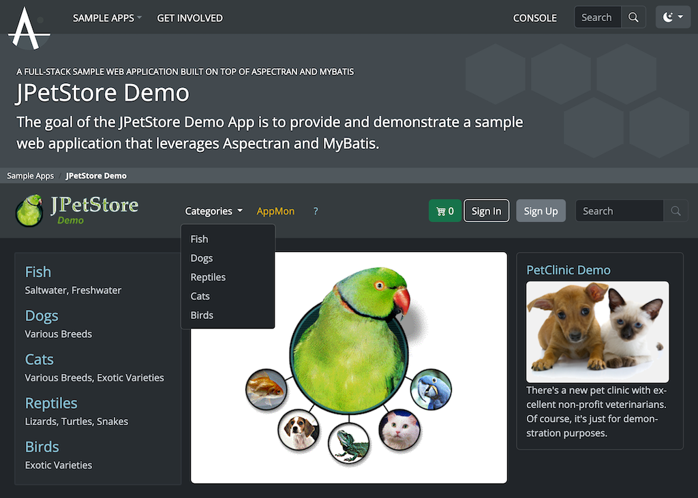This screenshot has height=498, width=698.
Task: Focus the JPetStore Search input field
Action: point(620,211)
